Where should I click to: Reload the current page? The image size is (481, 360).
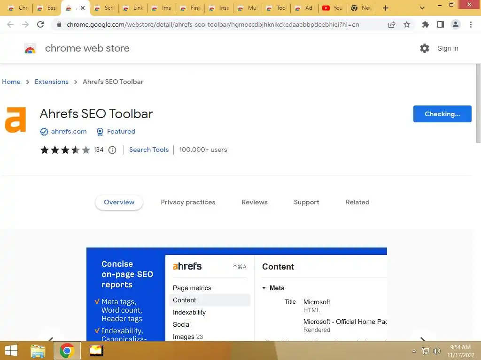pos(40,24)
